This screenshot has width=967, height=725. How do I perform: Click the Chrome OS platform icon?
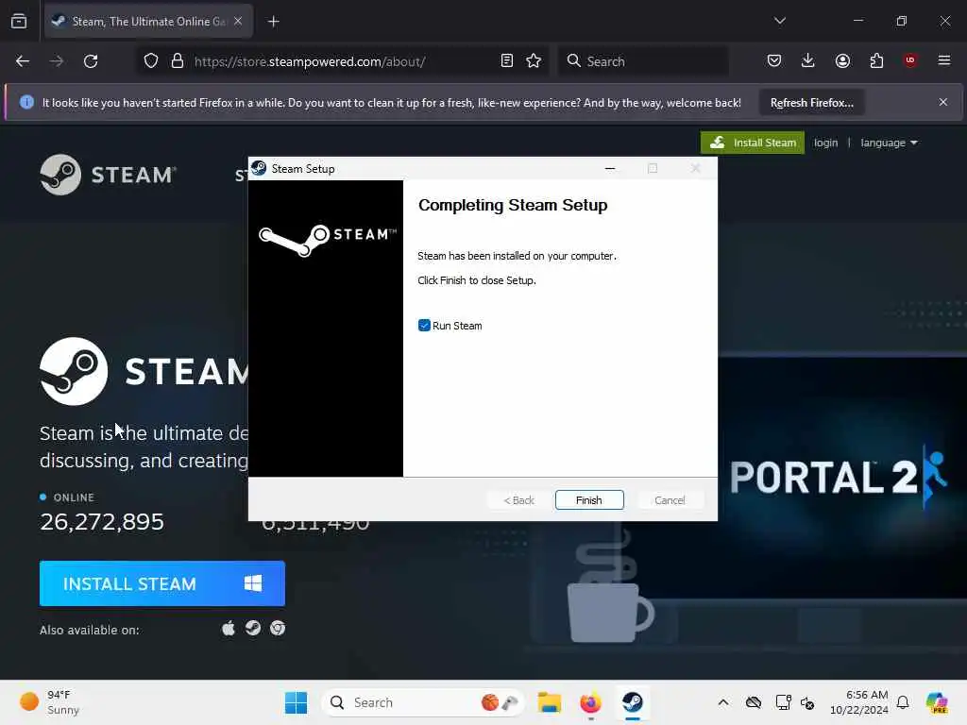pos(278,628)
